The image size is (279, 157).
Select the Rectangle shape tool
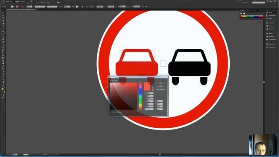pyautogui.click(x=3, y=31)
